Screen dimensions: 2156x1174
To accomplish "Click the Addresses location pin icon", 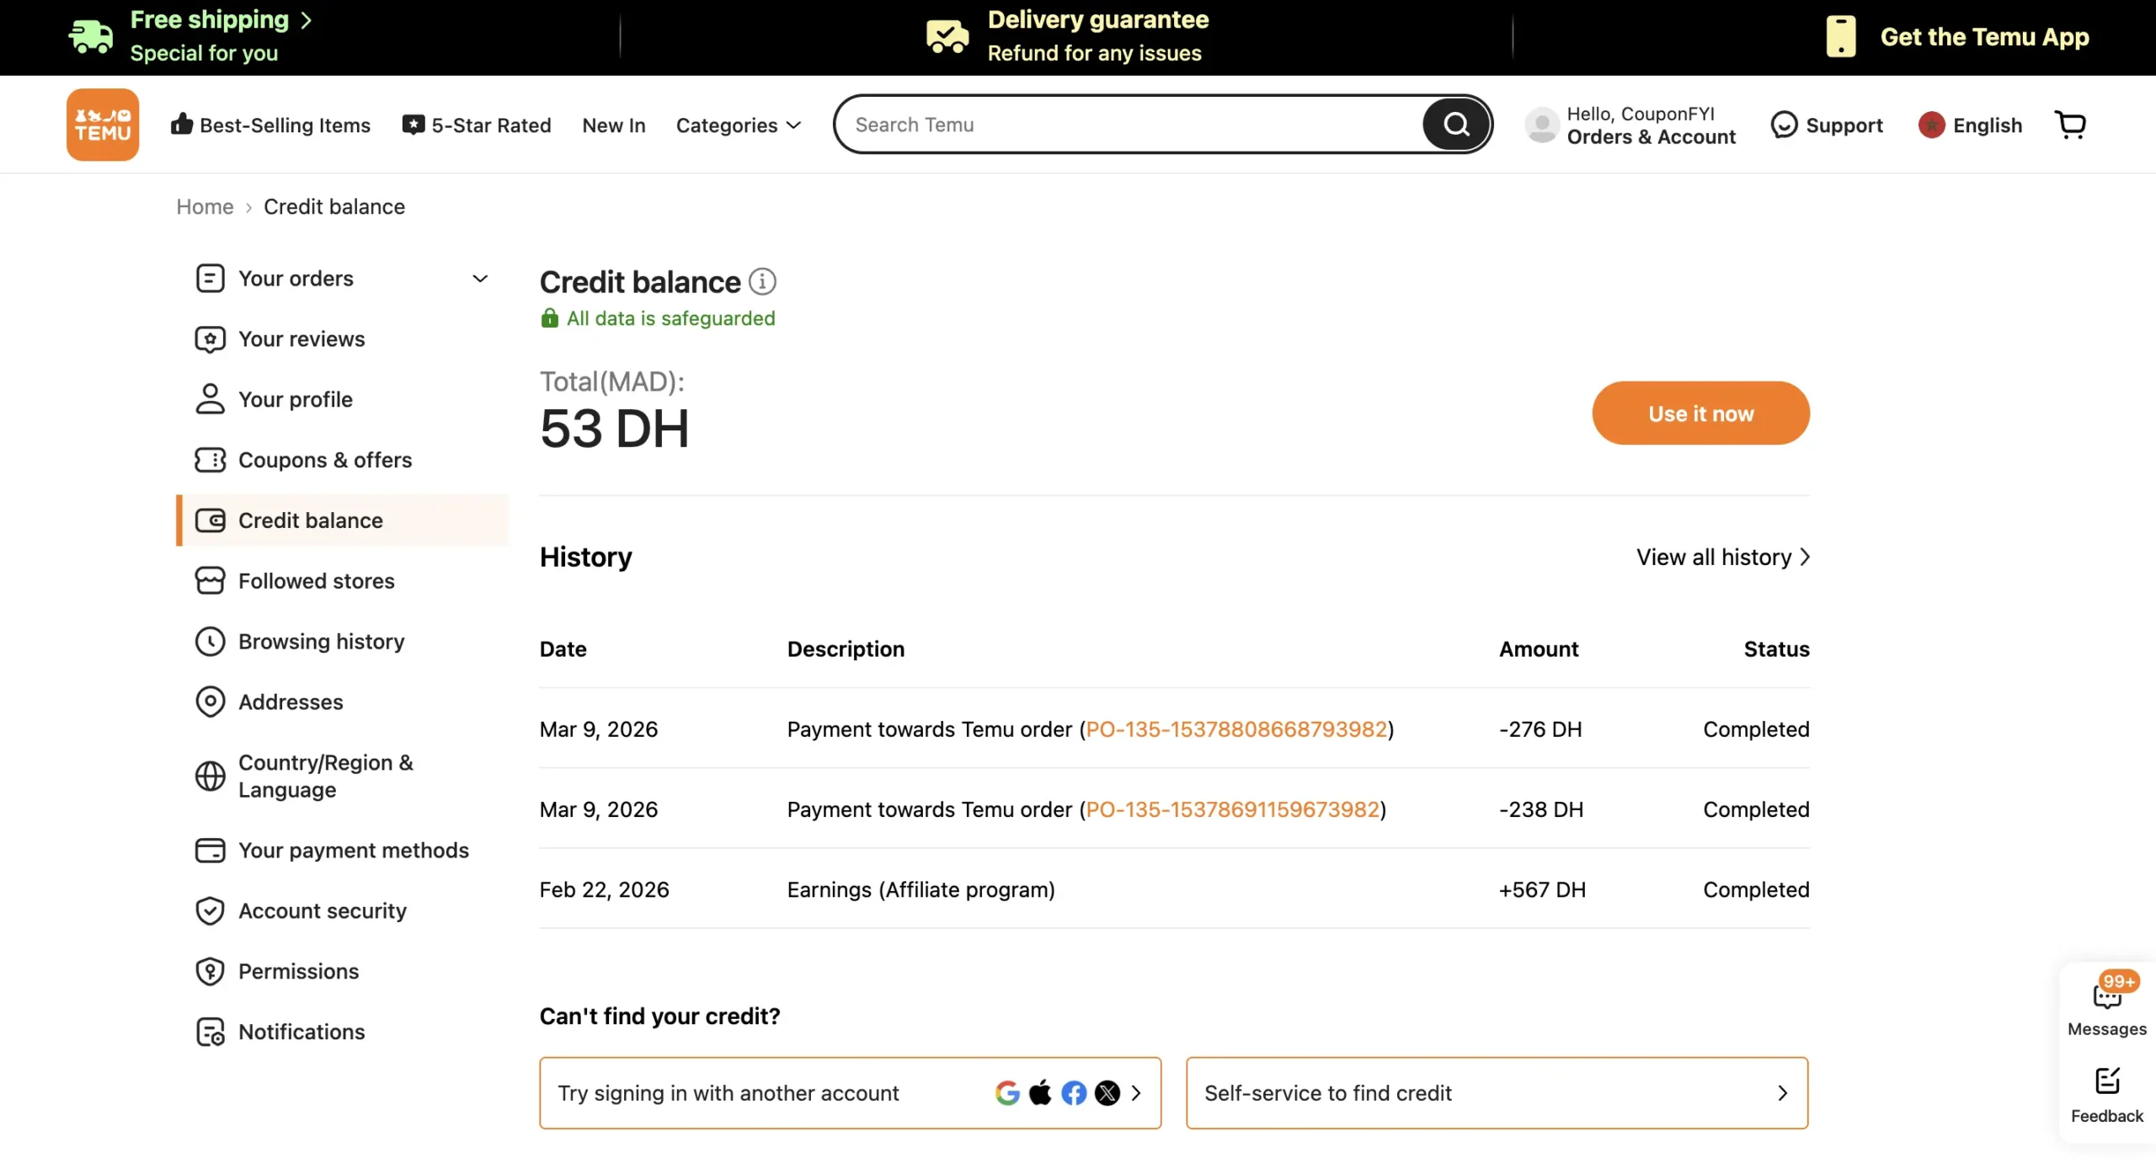I will (210, 702).
